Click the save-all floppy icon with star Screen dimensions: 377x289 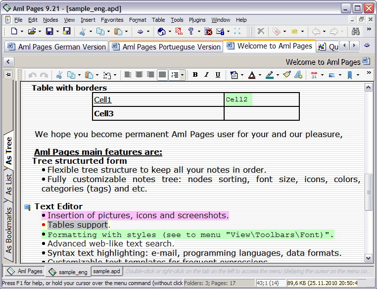(x=67, y=31)
